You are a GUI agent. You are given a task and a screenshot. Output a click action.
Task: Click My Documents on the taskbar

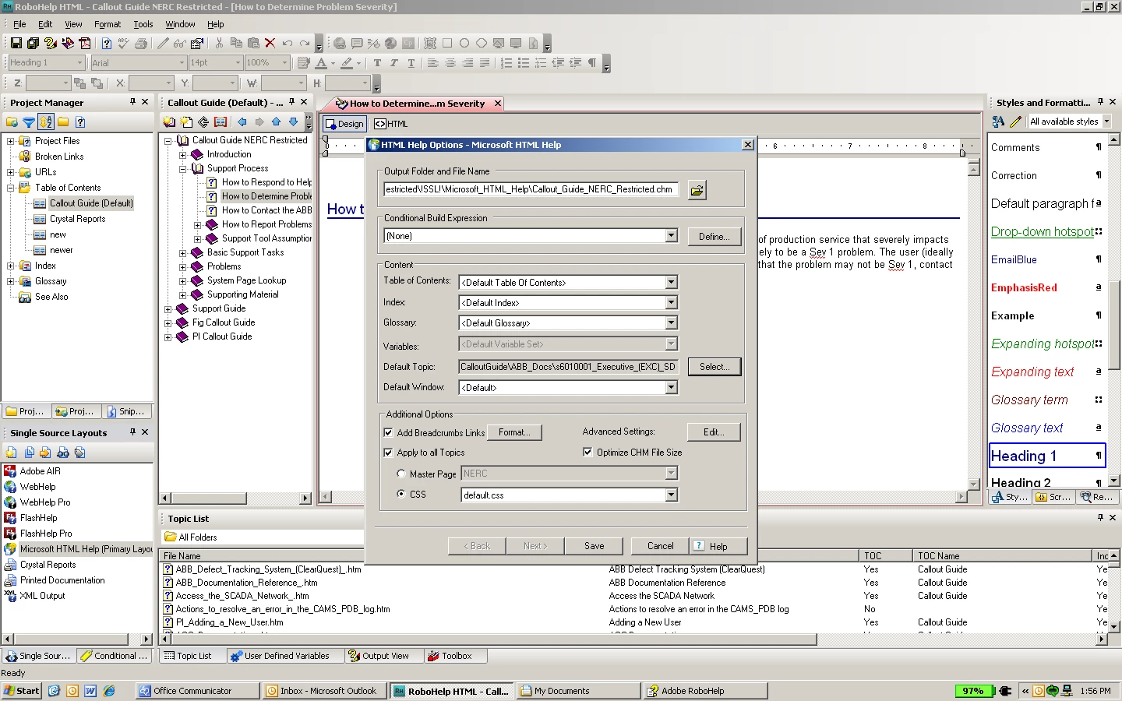pos(578,691)
